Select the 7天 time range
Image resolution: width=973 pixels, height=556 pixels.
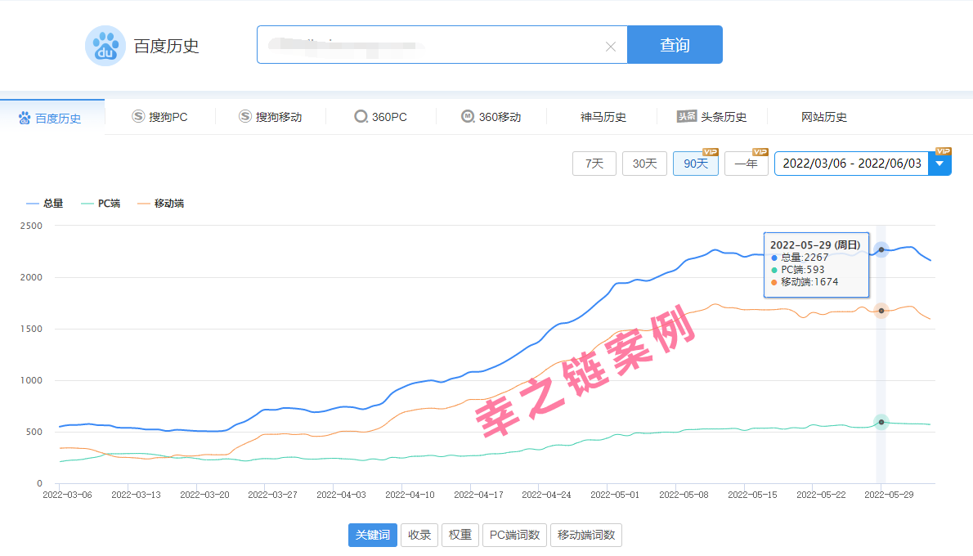(x=594, y=164)
